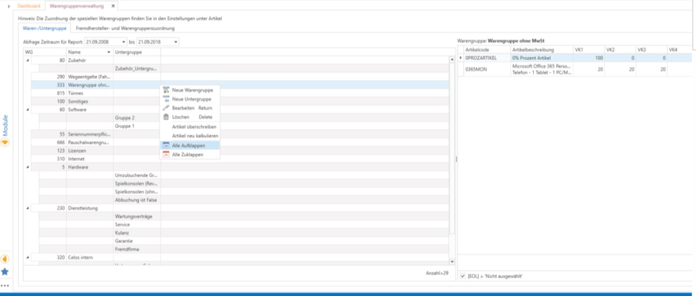This screenshot has height=296, width=696.
Task: Open the report end date dropdown 21.09.2018
Action: 175,42
